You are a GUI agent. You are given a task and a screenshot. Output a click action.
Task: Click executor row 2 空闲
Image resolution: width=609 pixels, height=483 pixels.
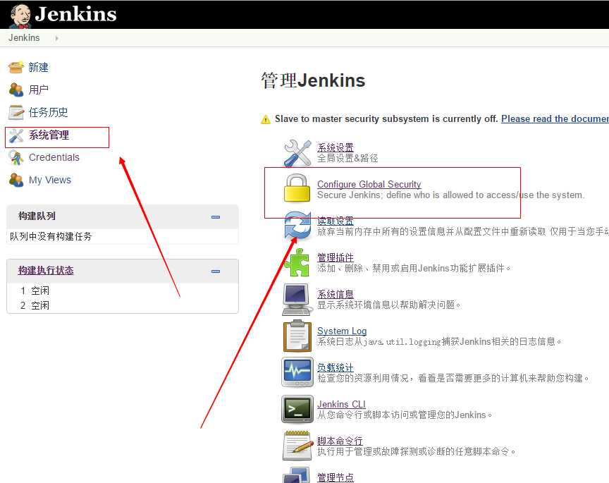tap(35, 305)
